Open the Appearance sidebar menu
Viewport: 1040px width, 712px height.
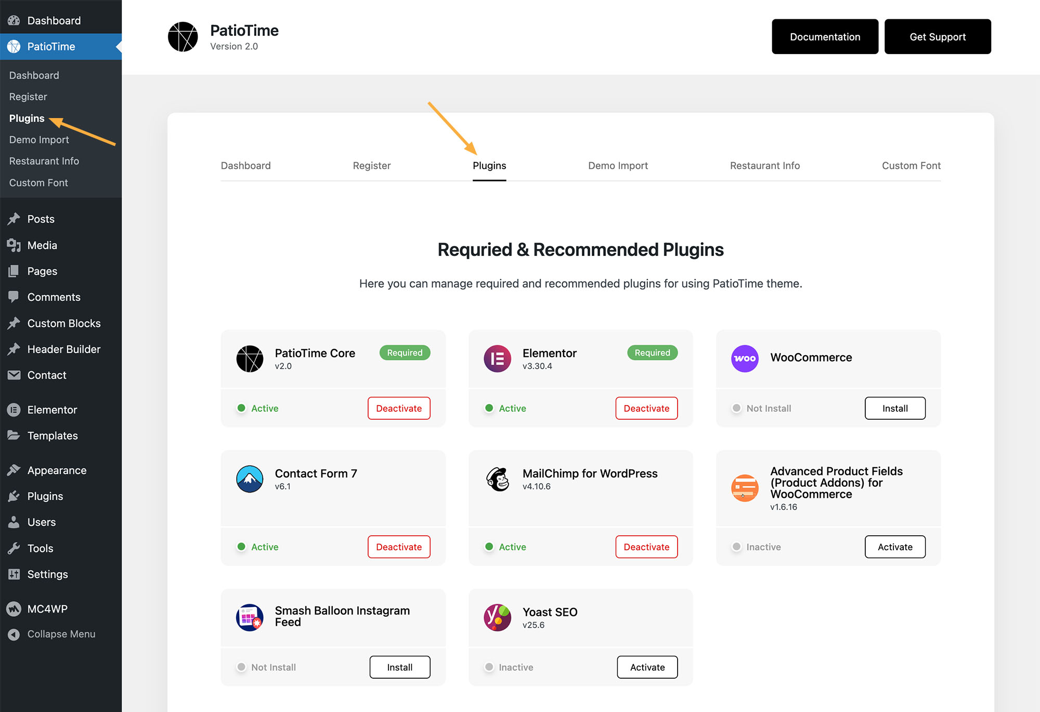coord(57,470)
